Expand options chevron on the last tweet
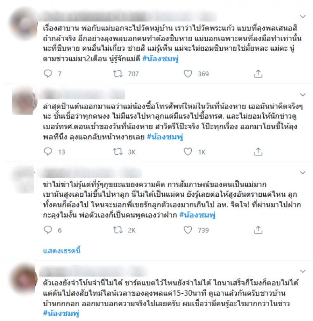 coord(303,271)
